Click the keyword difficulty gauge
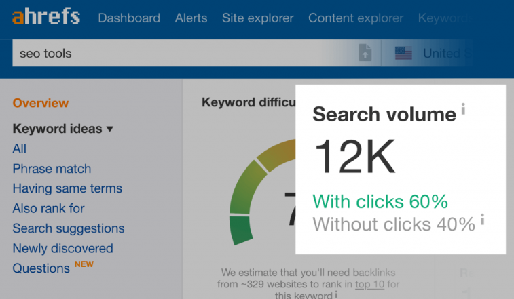The image size is (514, 299). coord(262,193)
